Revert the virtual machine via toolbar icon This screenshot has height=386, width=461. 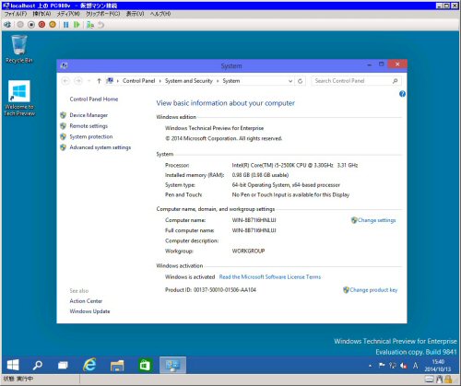pyautogui.click(x=100, y=25)
